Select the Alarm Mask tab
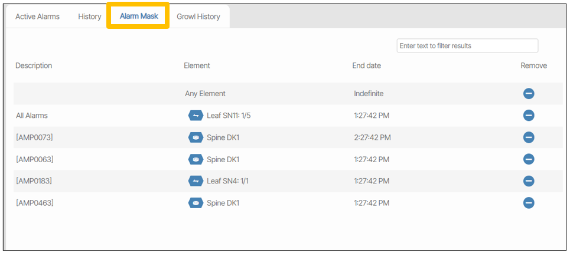The width and height of the screenshot is (570, 253). tap(139, 16)
